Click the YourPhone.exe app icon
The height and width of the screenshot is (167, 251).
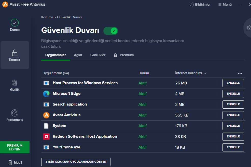click(x=46, y=147)
